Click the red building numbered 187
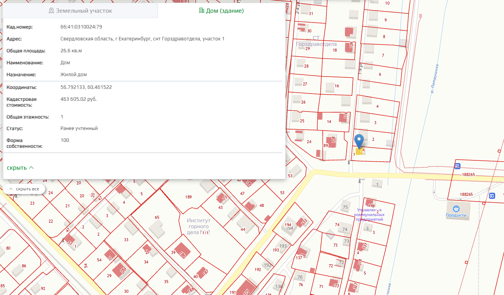This screenshot has height=295, width=504. tap(203, 273)
